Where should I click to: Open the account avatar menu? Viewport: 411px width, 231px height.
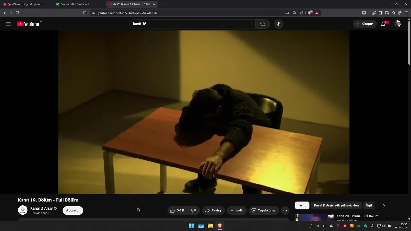point(398,24)
